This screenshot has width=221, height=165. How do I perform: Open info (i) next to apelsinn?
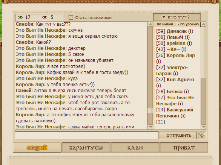[x=190, y=43]
